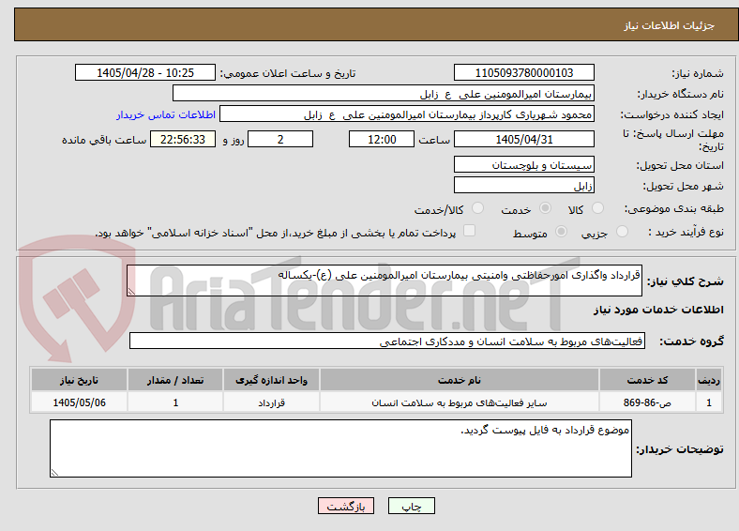Click the گروه خدمت service group field
739x531 pixels.
pyautogui.click(x=387, y=341)
